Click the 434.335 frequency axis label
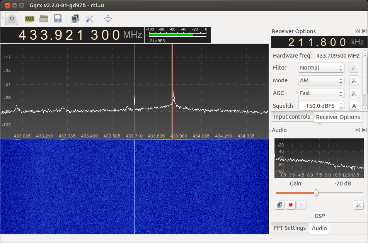The image size is (368, 243). click(x=246, y=136)
